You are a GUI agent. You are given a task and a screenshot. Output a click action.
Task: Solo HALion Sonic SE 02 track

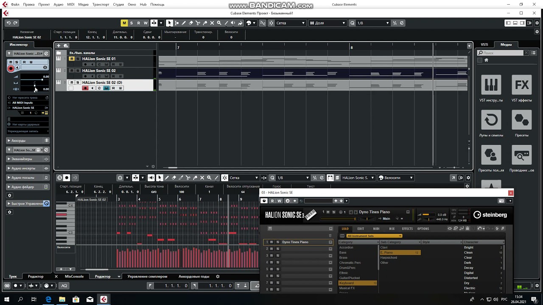78,71
